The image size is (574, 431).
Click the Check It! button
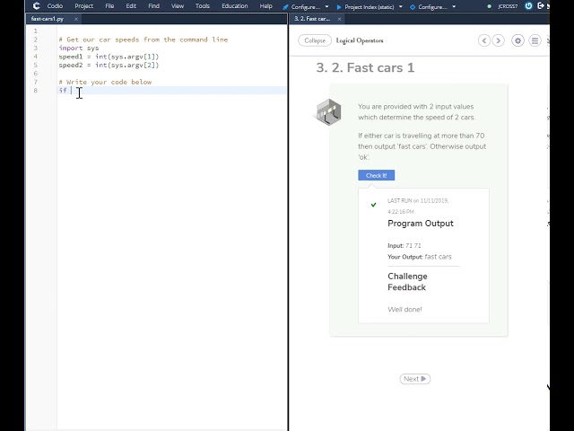tap(377, 175)
